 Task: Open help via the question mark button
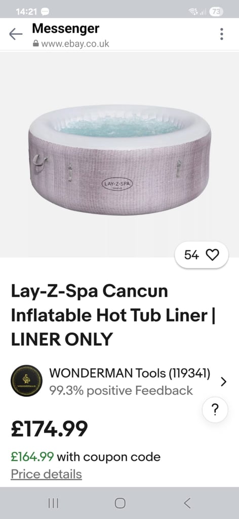[215, 410]
